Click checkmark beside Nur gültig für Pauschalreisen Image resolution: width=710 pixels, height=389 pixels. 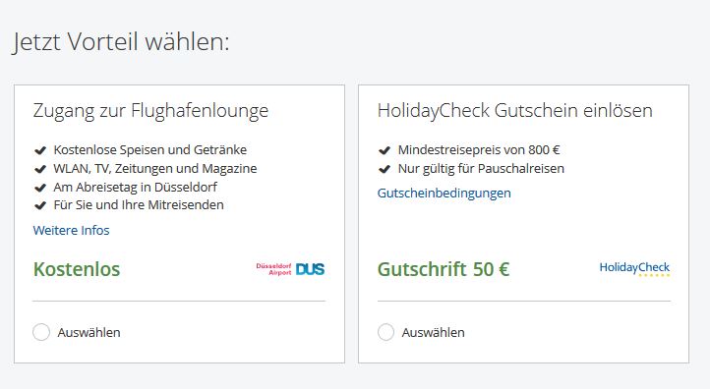pos(385,169)
